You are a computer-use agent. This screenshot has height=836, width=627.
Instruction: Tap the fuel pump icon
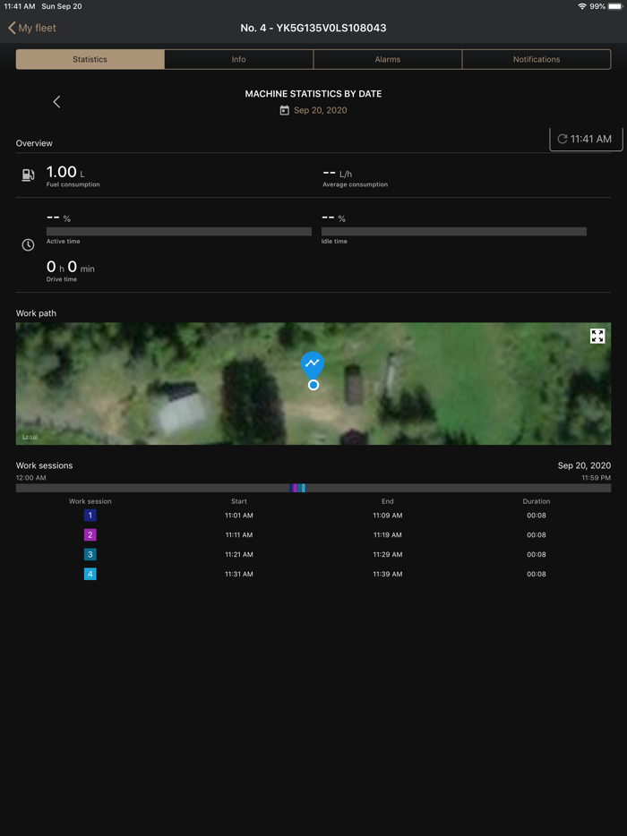[28, 175]
